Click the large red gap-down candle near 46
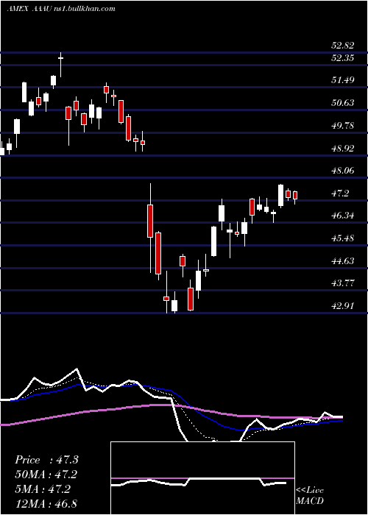368x515 pixels. click(x=150, y=227)
